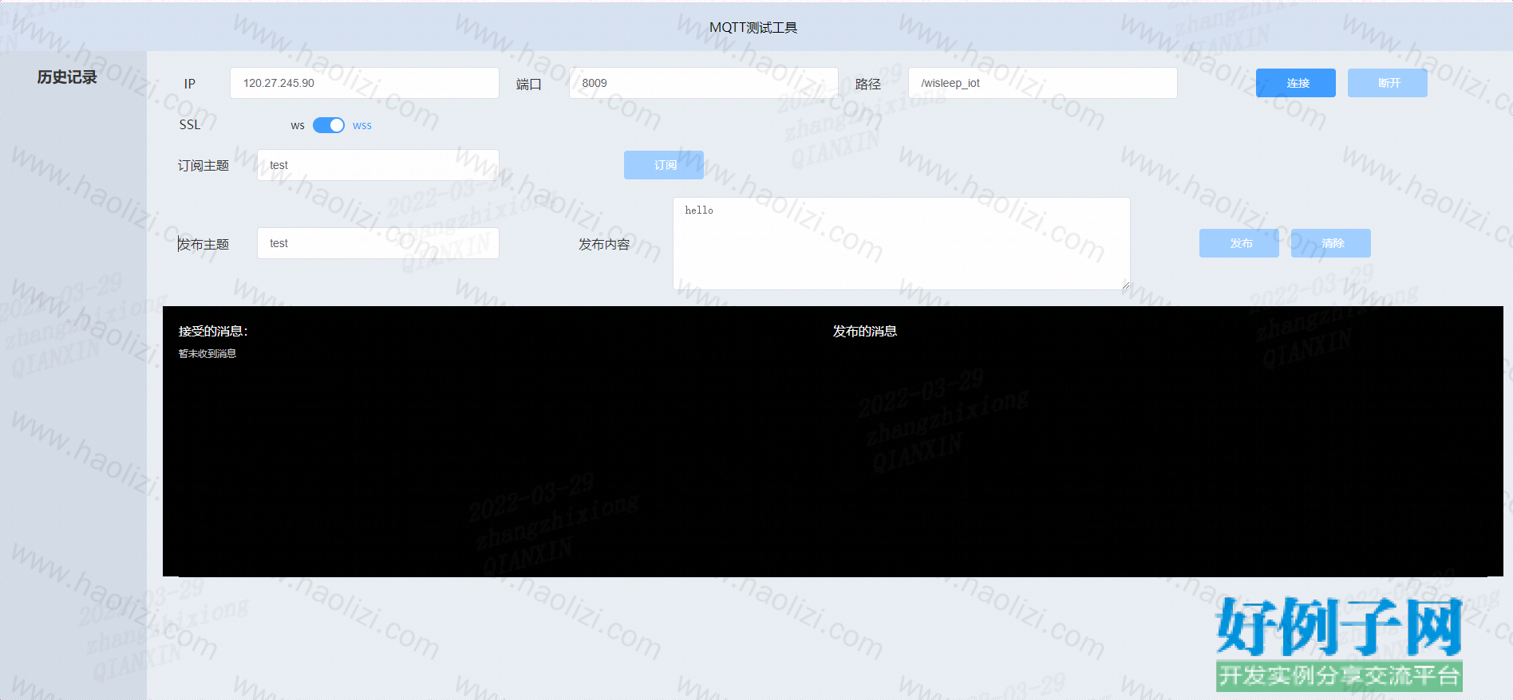Click the wss label next to switch
This screenshot has width=1513, height=700.
pyautogui.click(x=362, y=125)
